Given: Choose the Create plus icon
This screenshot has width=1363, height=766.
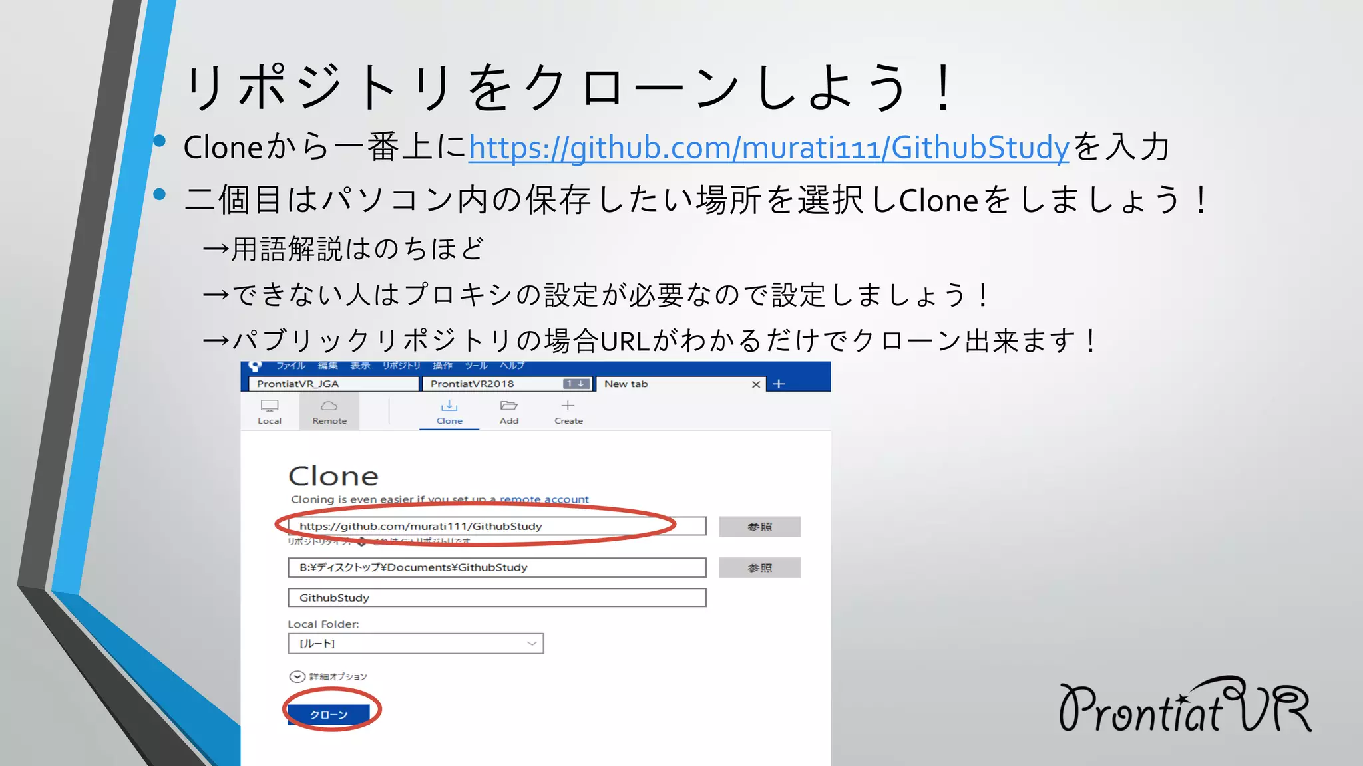Looking at the screenshot, I should (568, 412).
